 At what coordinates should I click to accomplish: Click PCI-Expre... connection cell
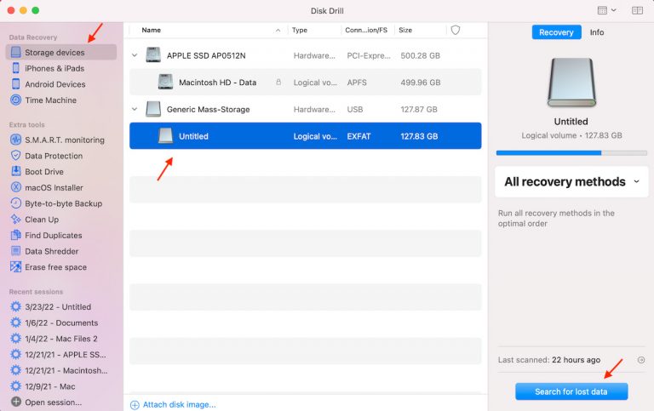coord(369,55)
